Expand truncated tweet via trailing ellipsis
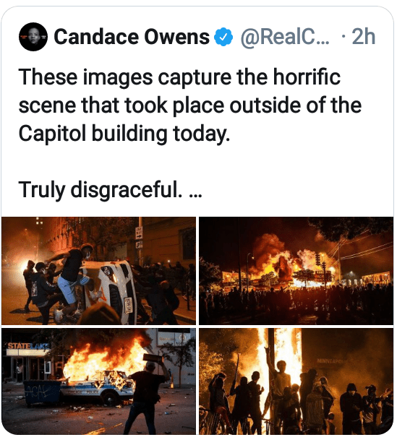397x445 pixels. pyautogui.click(x=195, y=195)
